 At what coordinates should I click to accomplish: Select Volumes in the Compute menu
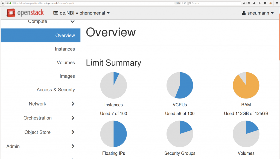[66, 63]
